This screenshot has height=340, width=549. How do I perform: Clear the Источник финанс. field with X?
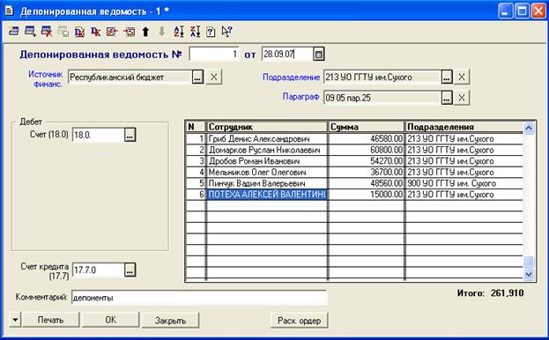[x=213, y=78]
